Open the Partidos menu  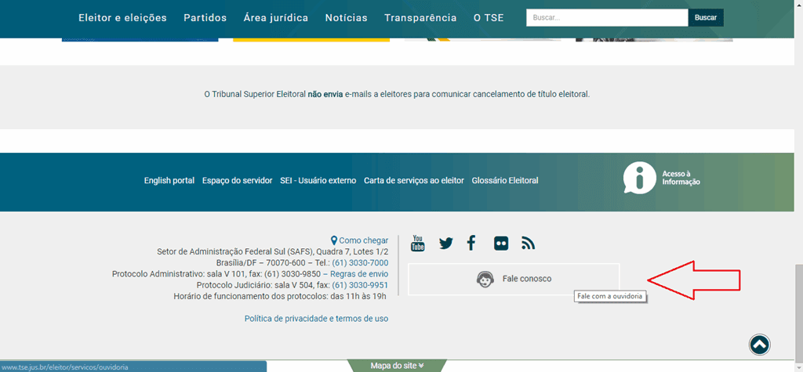(205, 18)
